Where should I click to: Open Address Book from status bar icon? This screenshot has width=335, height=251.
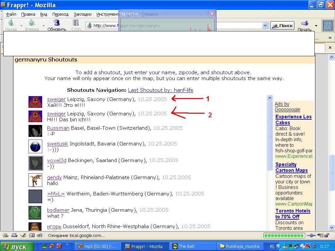click(31, 235)
